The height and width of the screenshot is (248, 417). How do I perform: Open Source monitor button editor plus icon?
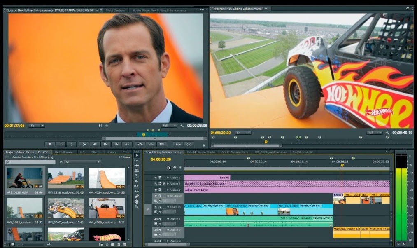tap(204, 145)
